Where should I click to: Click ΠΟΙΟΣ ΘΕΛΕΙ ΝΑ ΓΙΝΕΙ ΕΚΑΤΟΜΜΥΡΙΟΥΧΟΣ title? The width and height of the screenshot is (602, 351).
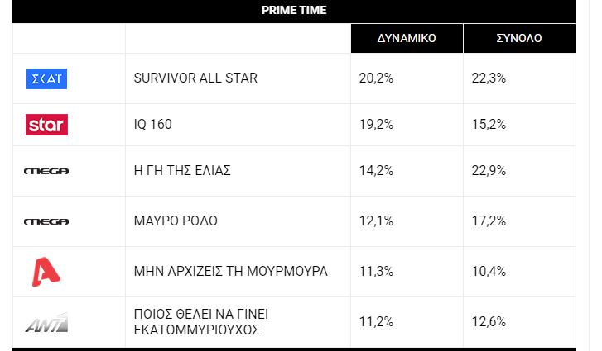(200, 322)
